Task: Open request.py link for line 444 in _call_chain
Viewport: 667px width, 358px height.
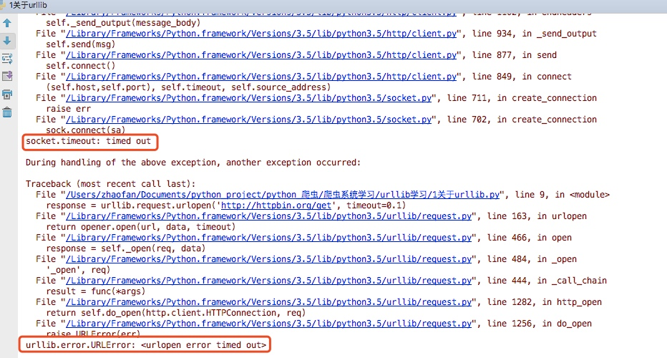Action: tap(269, 281)
